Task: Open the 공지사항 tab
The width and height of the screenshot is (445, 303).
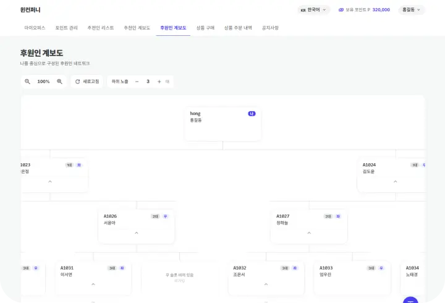Action: 270,28
